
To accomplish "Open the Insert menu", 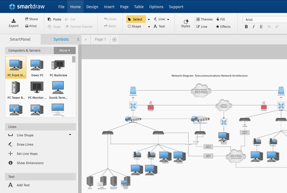I will [109, 7].
